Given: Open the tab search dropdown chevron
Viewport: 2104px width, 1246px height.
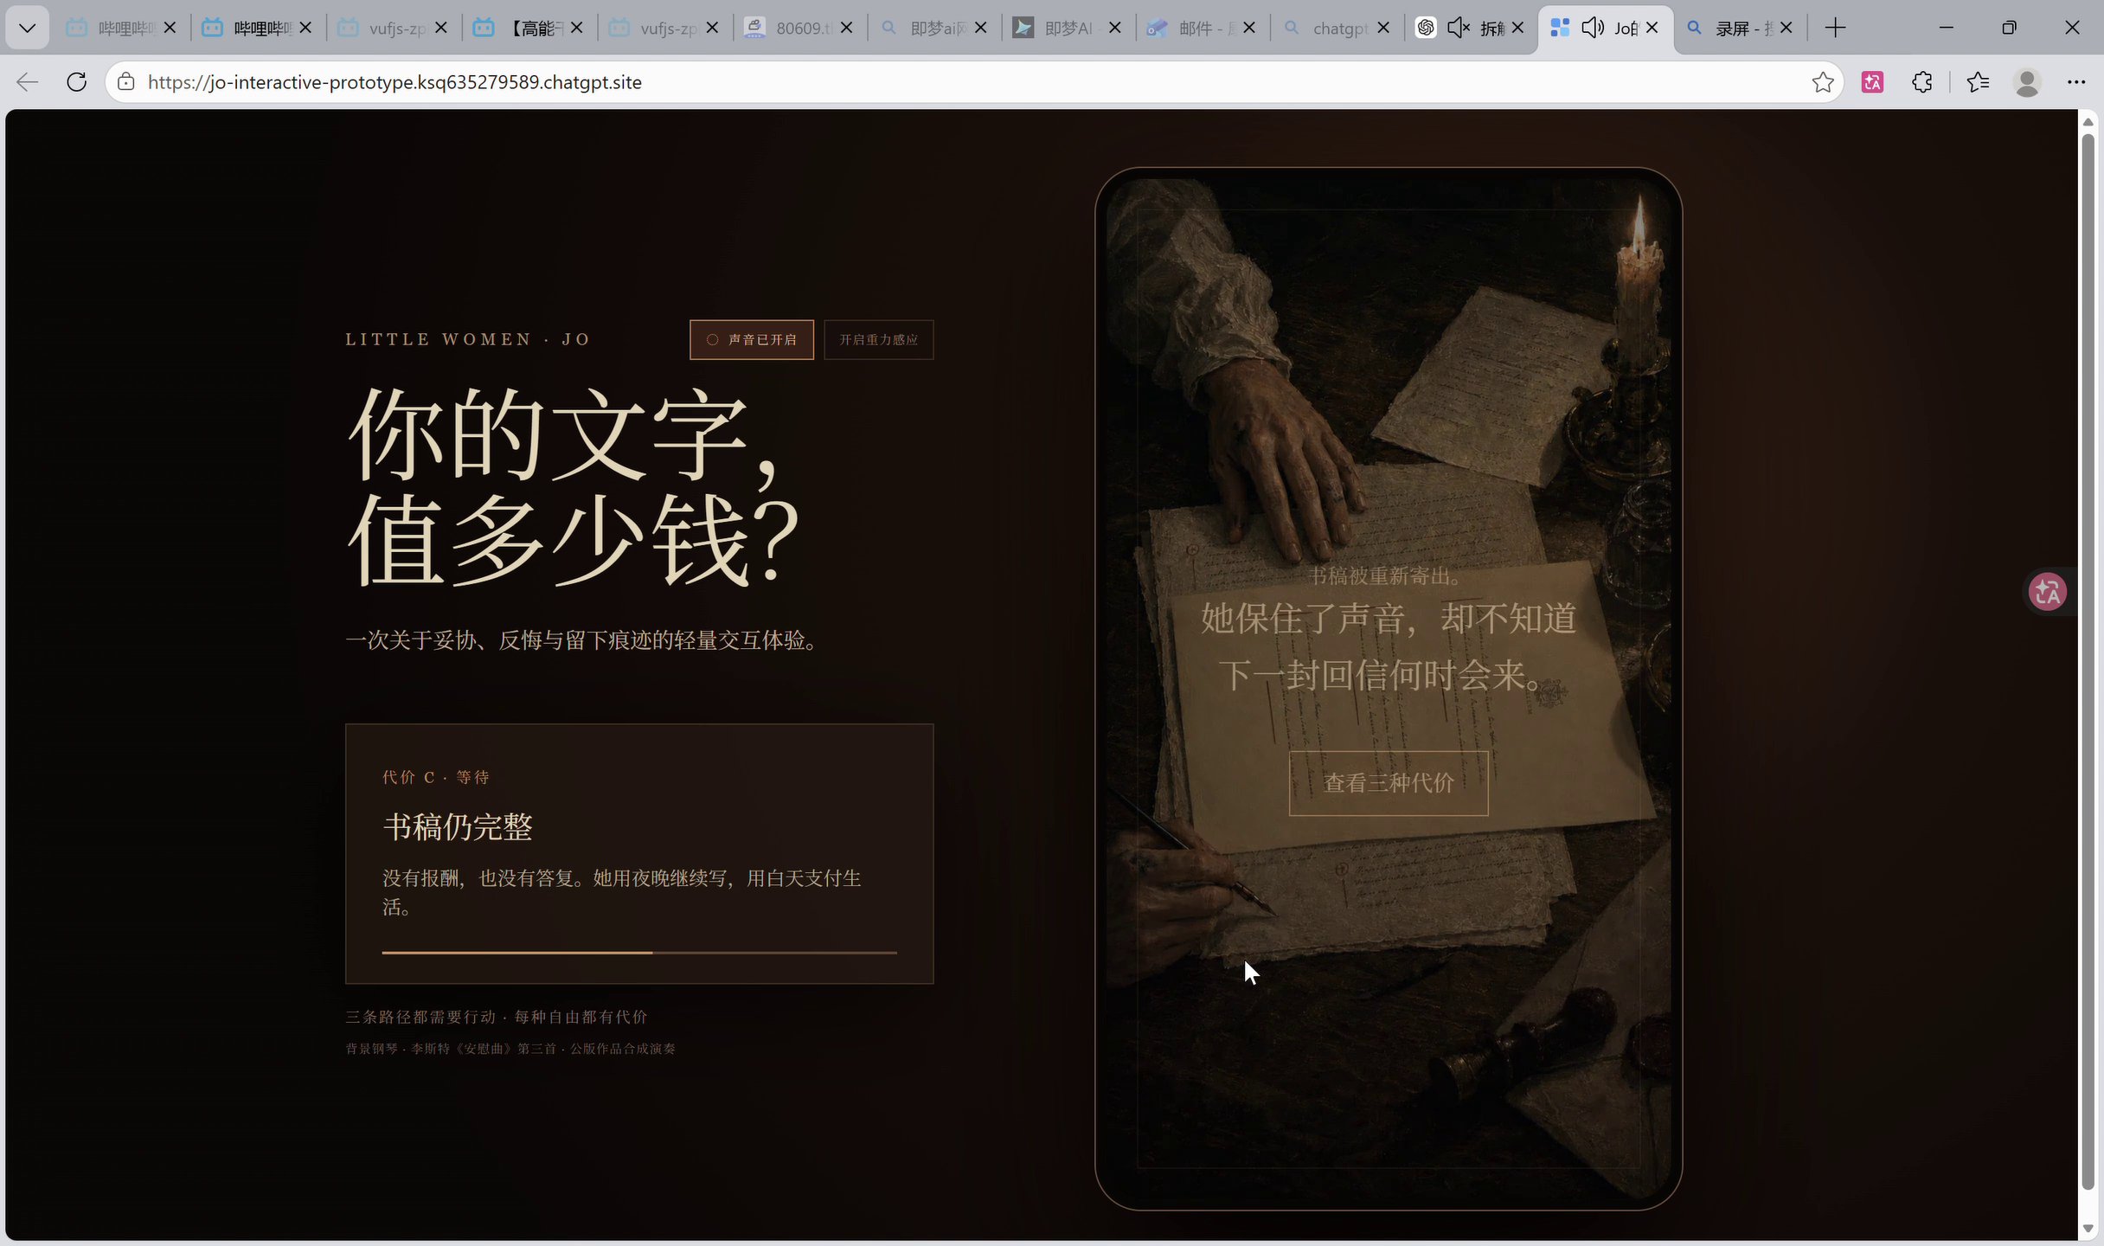Looking at the screenshot, I should 28,28.
